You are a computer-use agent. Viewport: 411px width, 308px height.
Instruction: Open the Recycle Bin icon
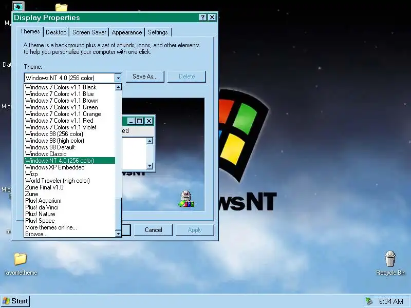pos(390,263)
